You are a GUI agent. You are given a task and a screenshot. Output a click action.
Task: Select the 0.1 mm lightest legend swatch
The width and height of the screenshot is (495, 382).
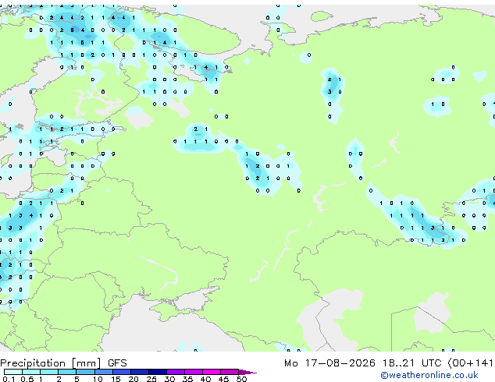pyautogui.click(x=13, y=372)
